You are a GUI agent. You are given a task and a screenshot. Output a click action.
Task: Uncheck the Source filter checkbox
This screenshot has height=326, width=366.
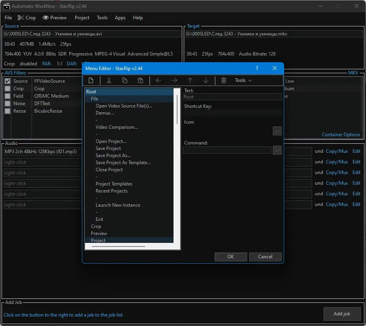pos(7,81)
